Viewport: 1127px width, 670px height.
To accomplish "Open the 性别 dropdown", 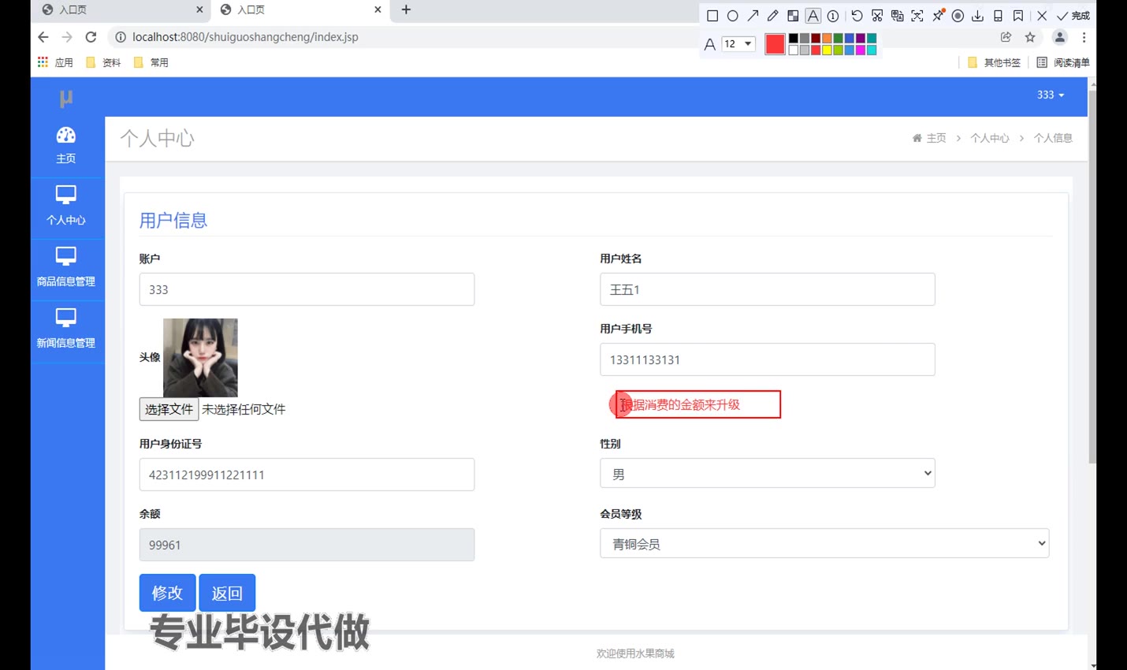I will (x=768, y=473).
